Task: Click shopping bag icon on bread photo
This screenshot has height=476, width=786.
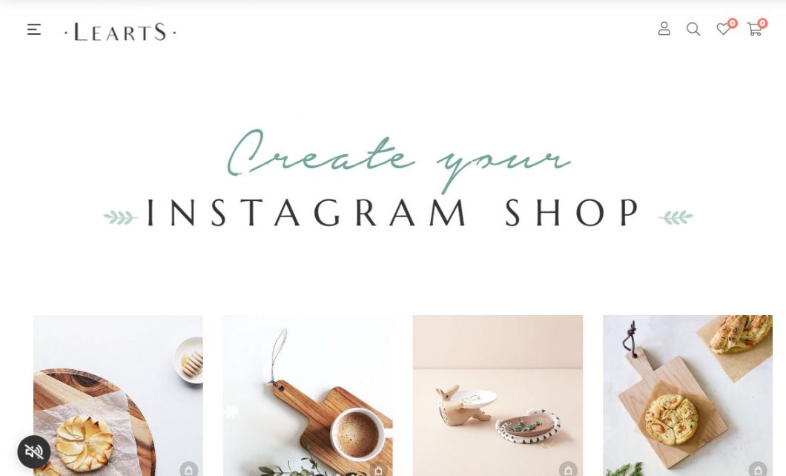Action: tap(757, 469)
